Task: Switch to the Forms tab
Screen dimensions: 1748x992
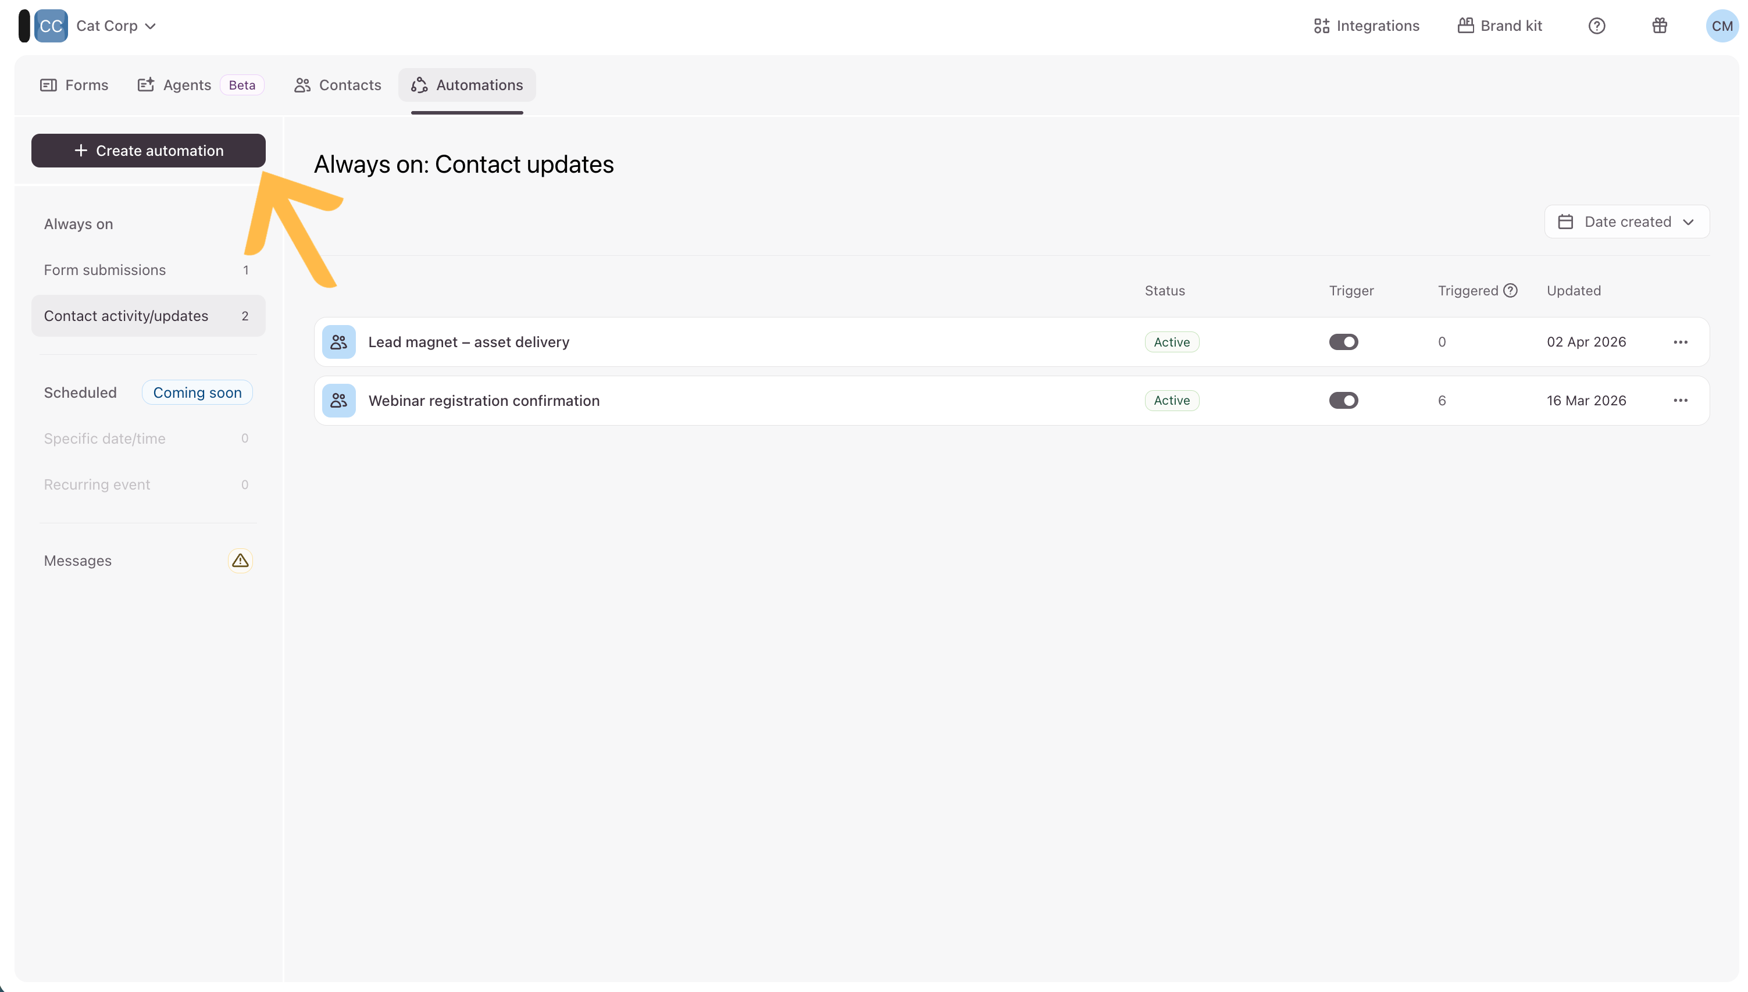Action: coord(75,85)
